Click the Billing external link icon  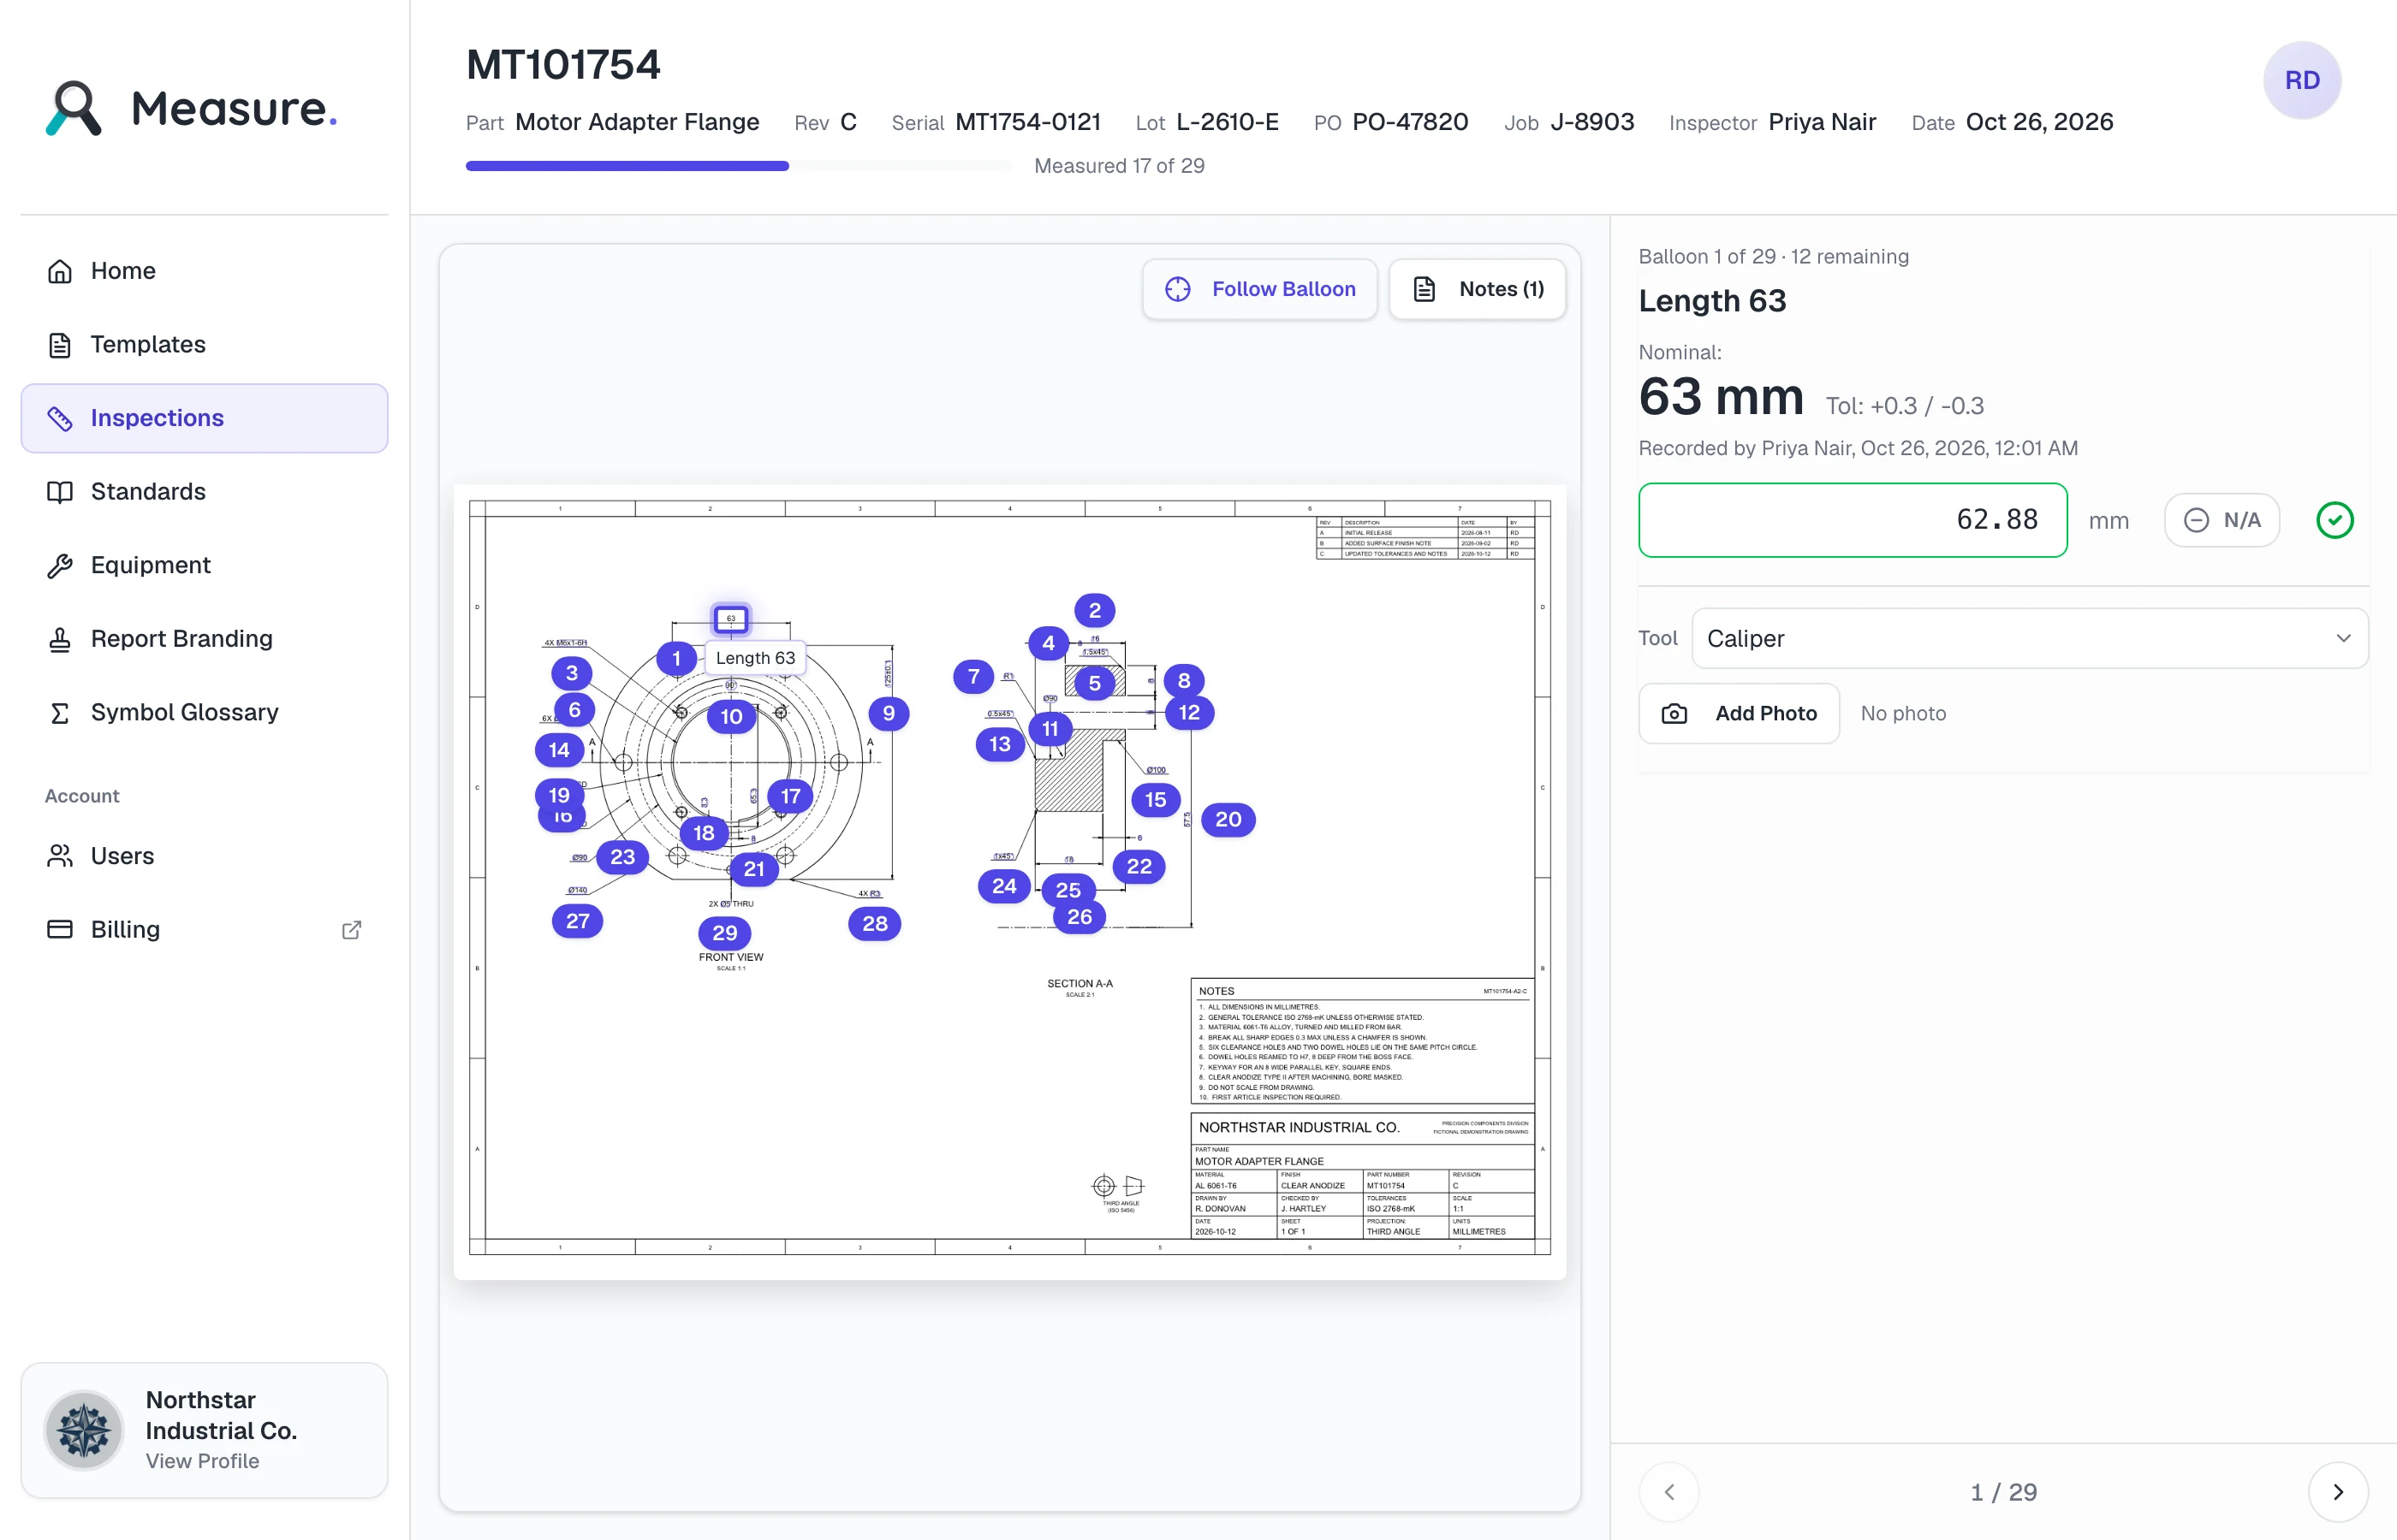351,929
